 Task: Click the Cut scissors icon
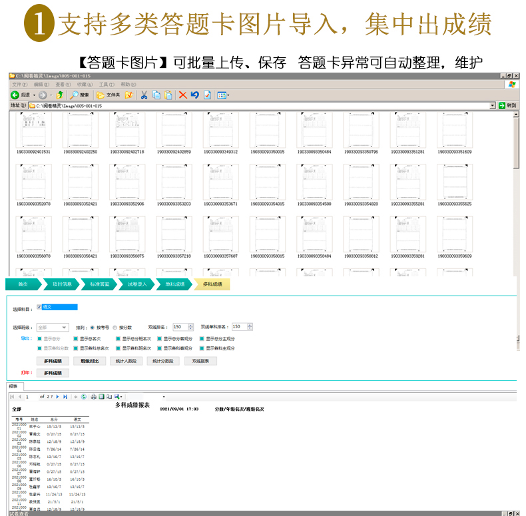click(143, 95)
